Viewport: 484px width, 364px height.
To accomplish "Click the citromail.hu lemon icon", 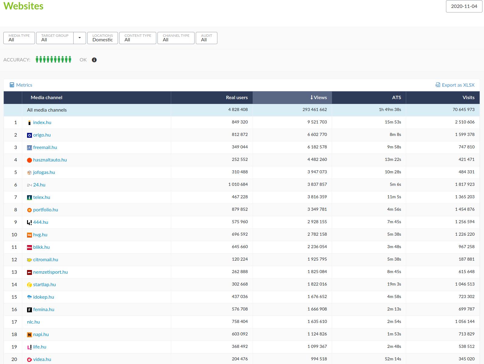I will [29, 260].
